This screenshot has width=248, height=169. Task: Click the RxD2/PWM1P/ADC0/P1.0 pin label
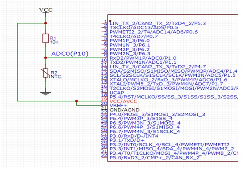pos(143,58)
